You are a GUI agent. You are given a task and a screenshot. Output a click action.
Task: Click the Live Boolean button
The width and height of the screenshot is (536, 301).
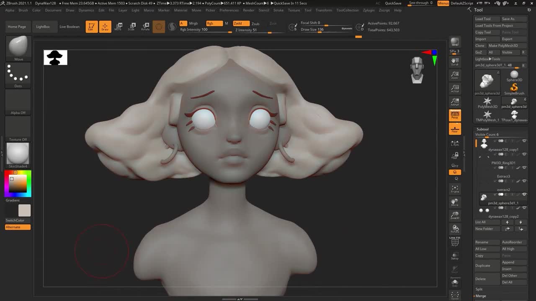pos(70,27)
